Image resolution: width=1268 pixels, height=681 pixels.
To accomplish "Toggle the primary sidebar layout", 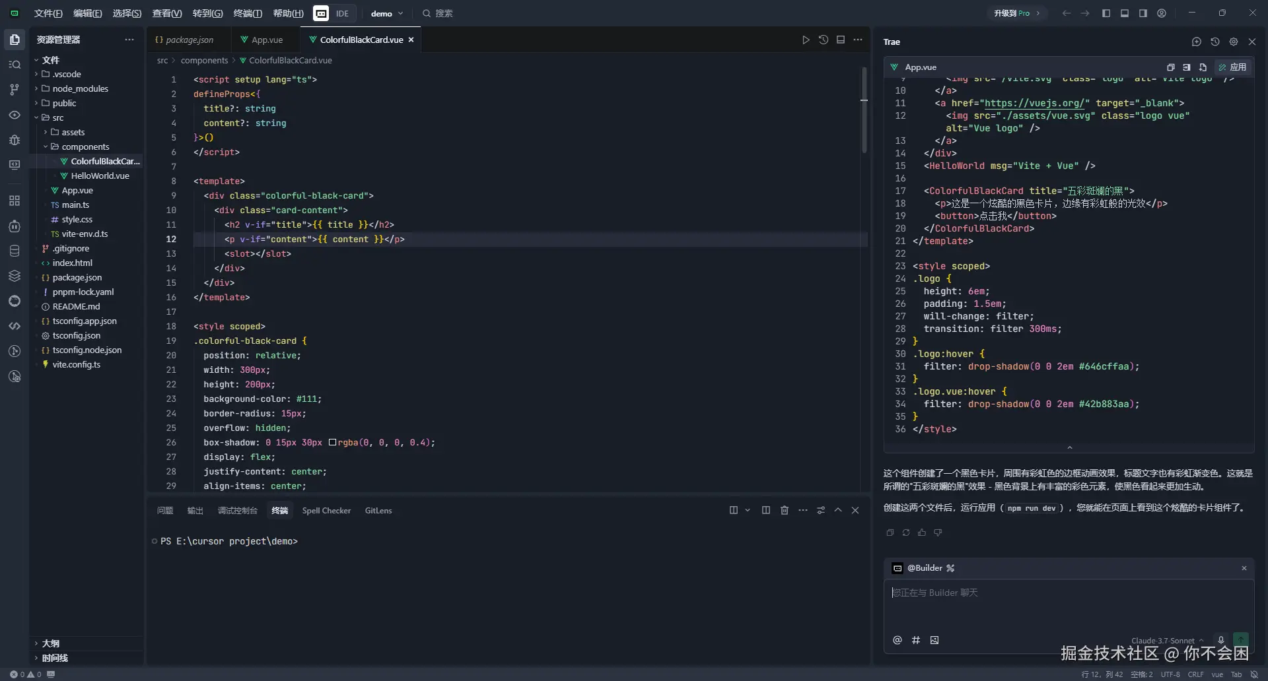I will 1106,13.
